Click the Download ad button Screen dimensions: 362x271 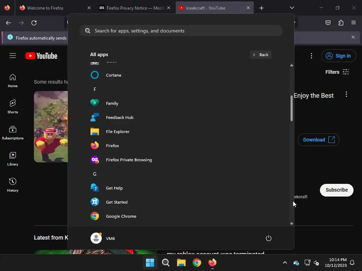coord(319,140)
